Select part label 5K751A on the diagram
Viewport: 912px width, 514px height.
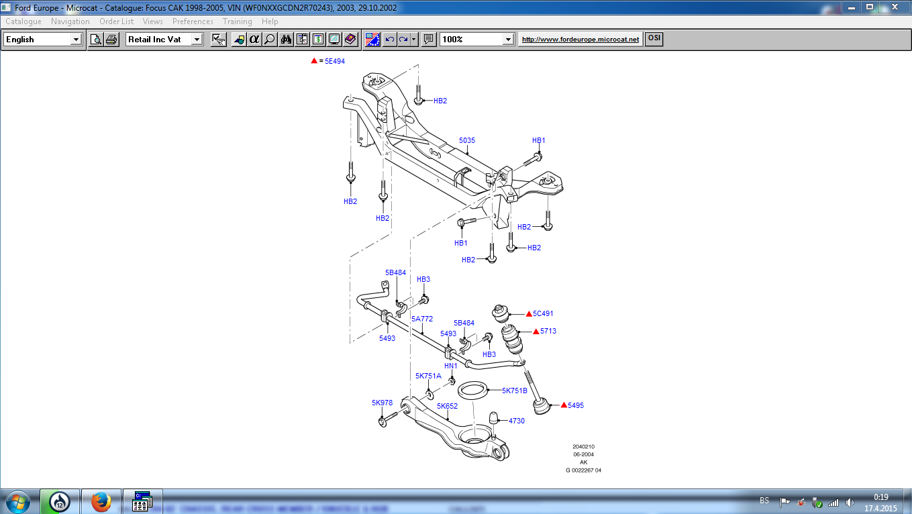[428, 376]
